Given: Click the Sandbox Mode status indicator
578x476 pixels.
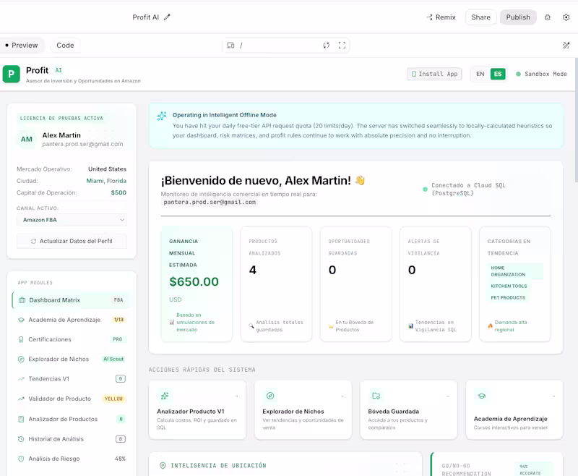Looking at the screenshot, I should pyautogui.click(x=541, y=74).
